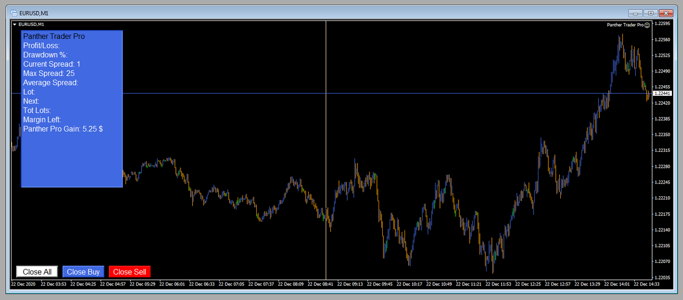Click the Profit/Loss: label in panel

point(41,46)
